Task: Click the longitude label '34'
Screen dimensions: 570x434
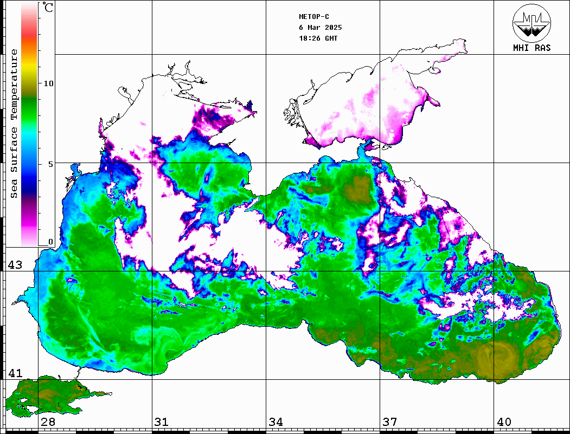Action: (276, 422)
